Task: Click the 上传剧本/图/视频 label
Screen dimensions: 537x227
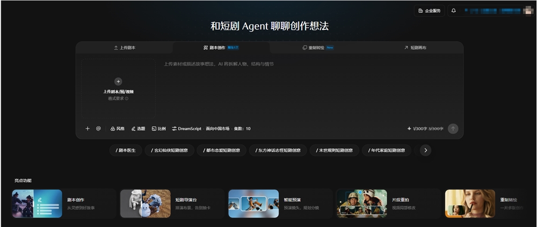Action: pyautogui.click(x=118, y=92)
